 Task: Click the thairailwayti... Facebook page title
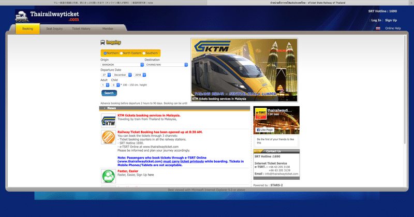coord(279,110)
